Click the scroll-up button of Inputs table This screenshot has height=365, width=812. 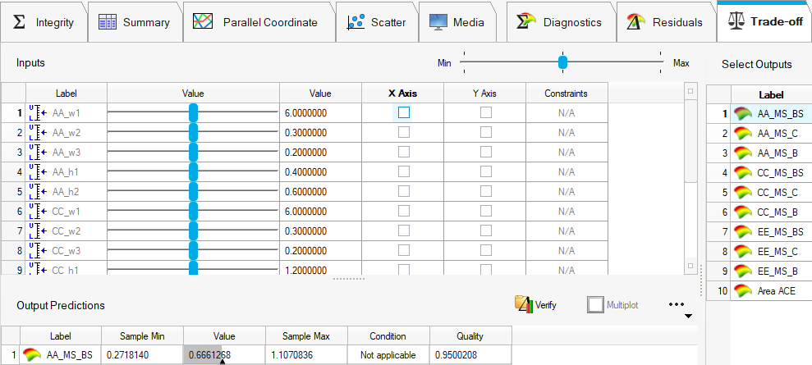click(690, 92)
